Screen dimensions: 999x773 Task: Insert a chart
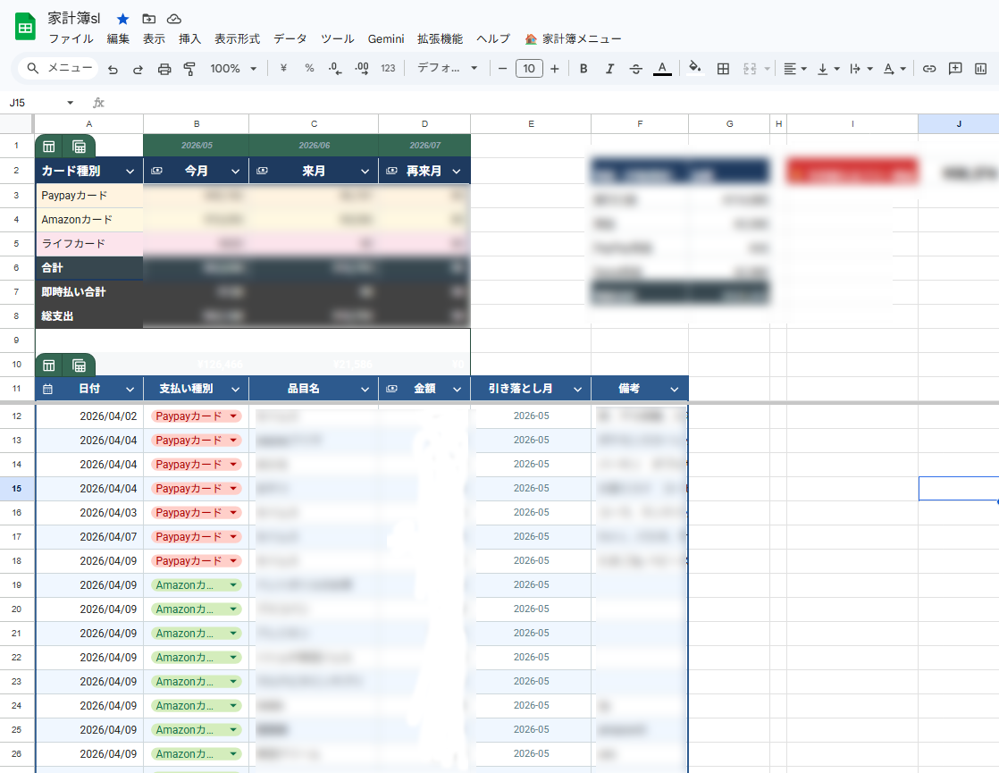pyautogui.click(x=980, y=69)
